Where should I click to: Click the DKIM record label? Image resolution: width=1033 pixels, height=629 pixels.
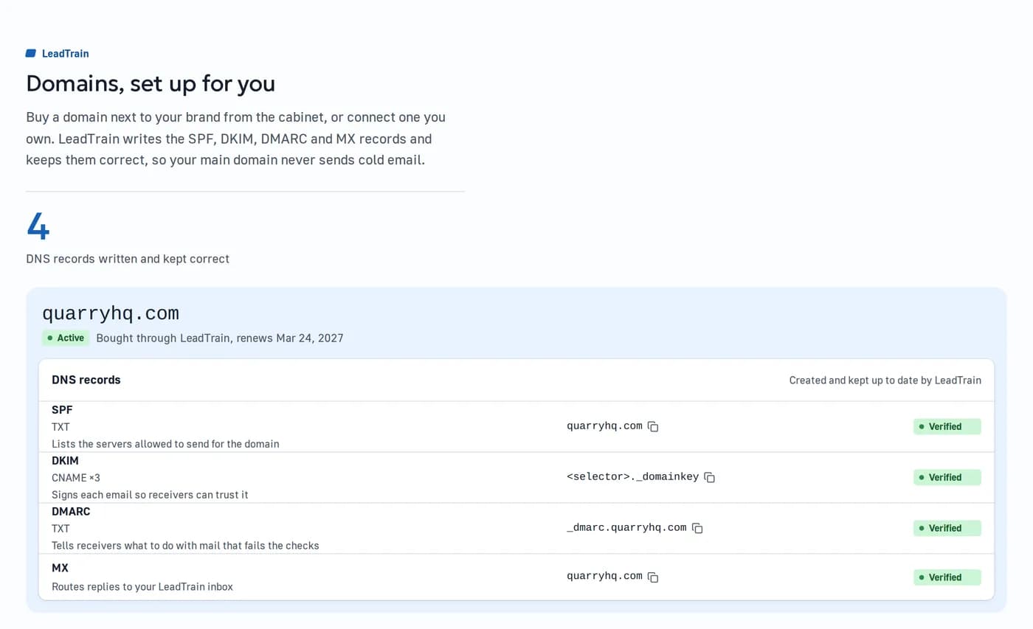coord(65,461)
